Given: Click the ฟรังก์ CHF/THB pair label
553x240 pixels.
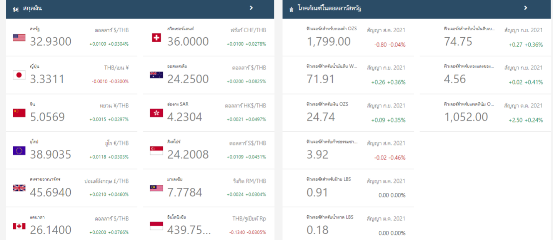Looking at the screenshot, I should tap(248, 30).
